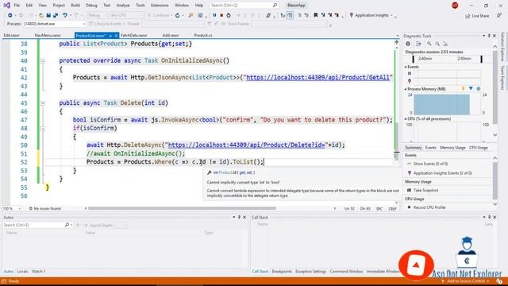This screenshot has width=508, height=286.
Task: Click the hot reload refresh icon
Action: click(x=177, y=15)
